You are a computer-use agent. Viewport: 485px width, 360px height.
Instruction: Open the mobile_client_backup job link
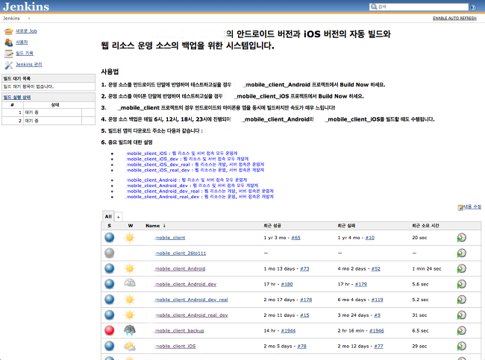(179, 330)
